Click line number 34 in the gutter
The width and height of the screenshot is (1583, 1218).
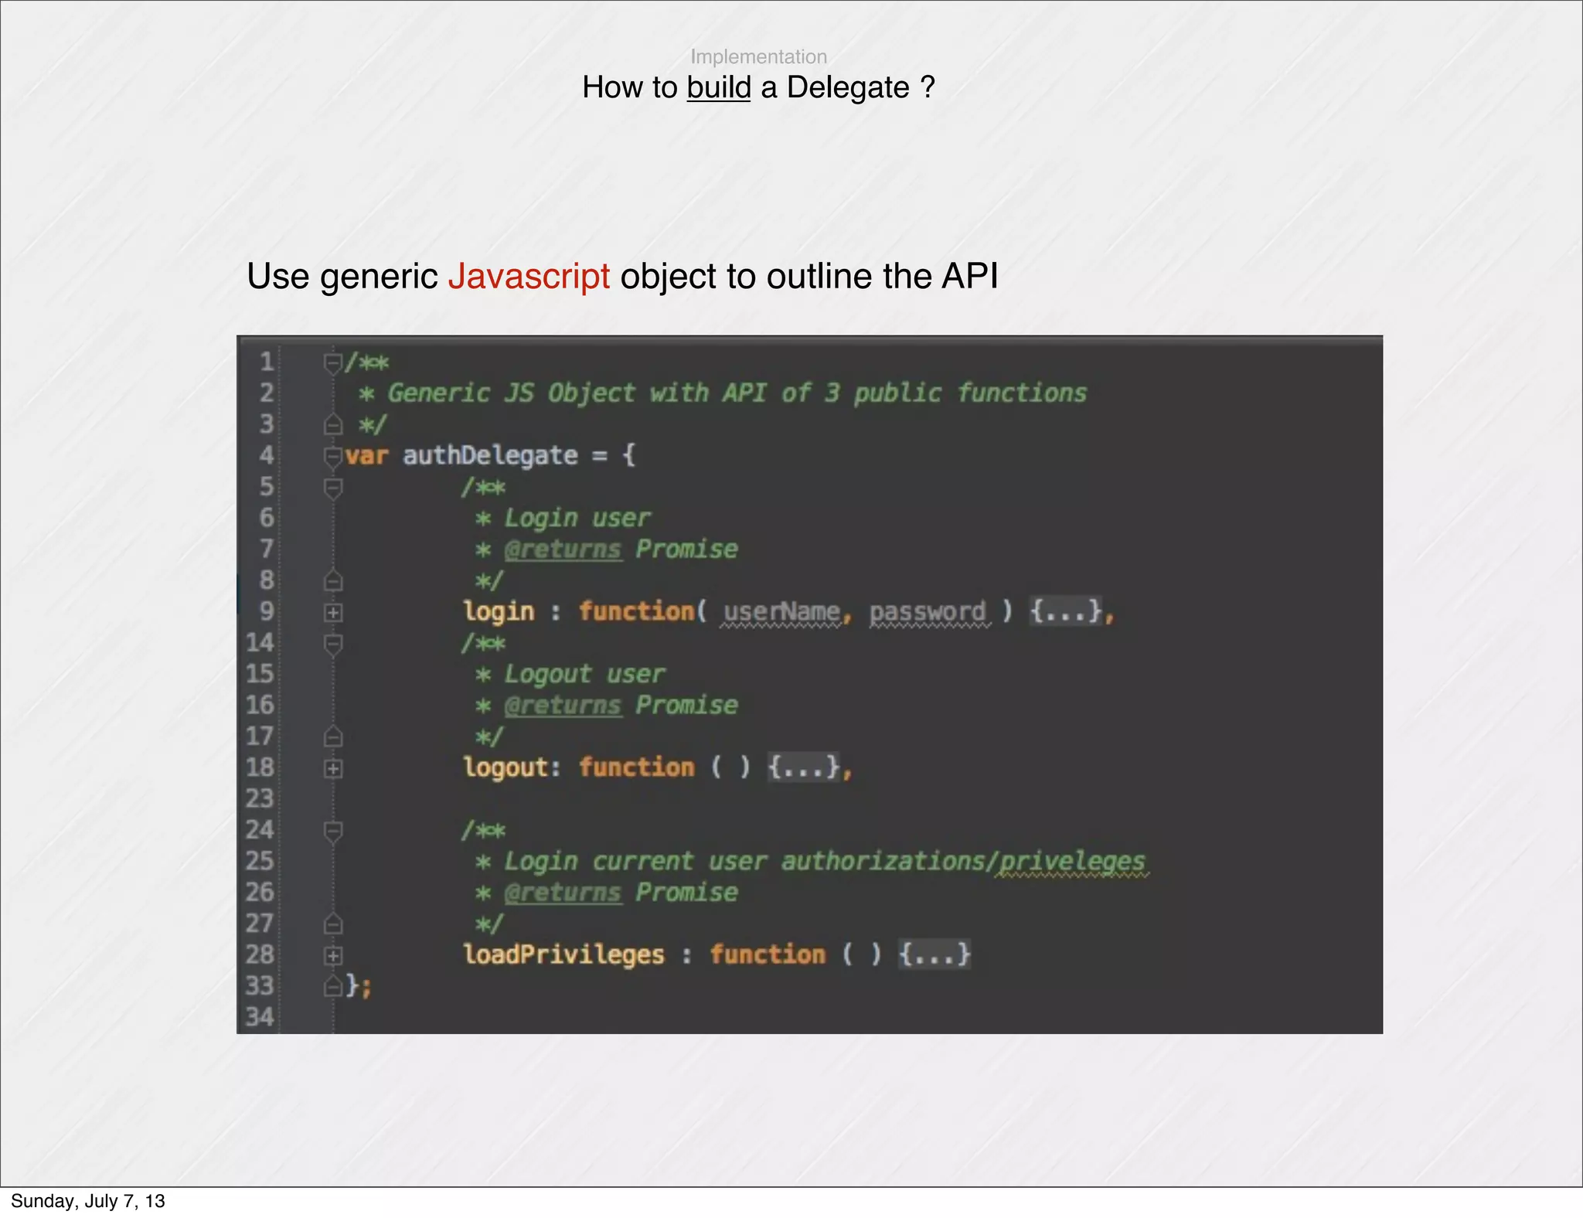point(260,1017)
